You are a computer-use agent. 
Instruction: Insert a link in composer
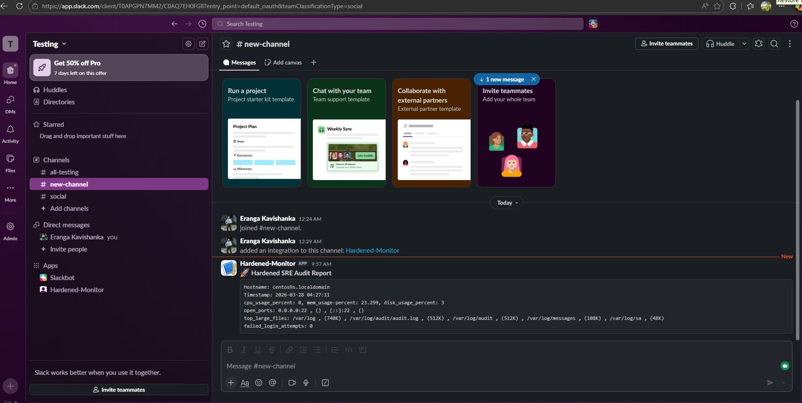click(289, 350)
